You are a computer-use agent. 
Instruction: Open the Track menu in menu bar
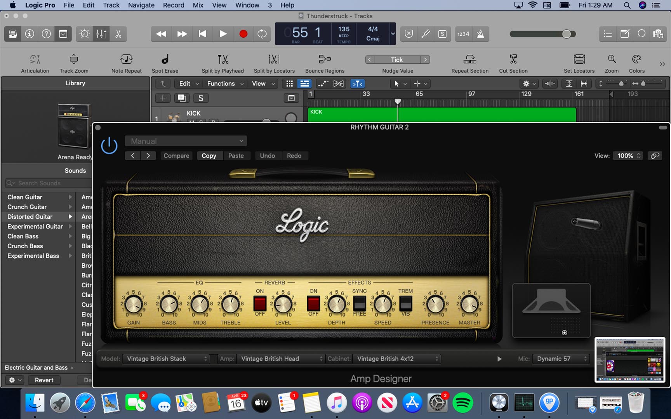[111, 5]
